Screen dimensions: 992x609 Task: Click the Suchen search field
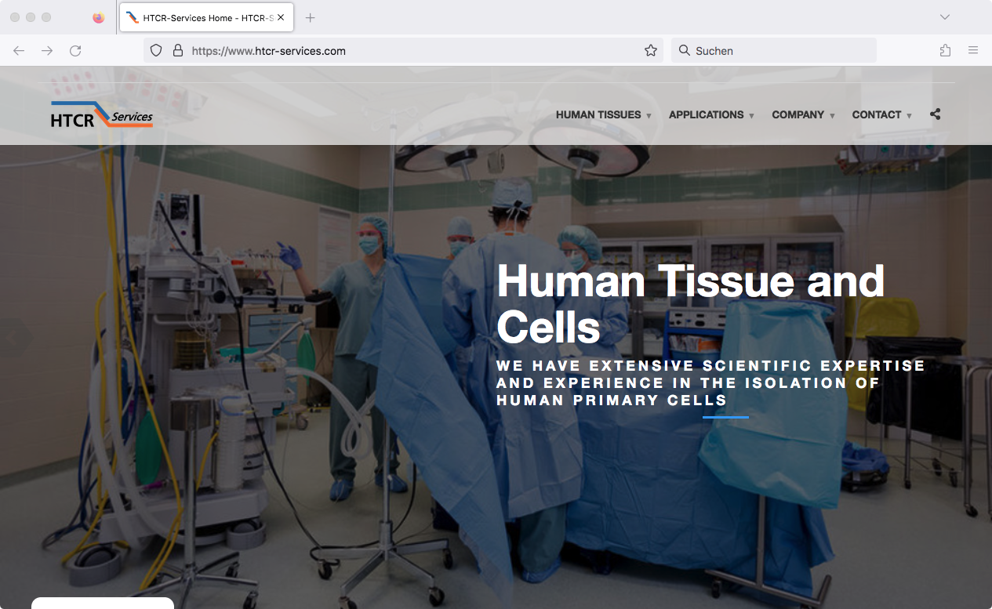pos(773,51)
